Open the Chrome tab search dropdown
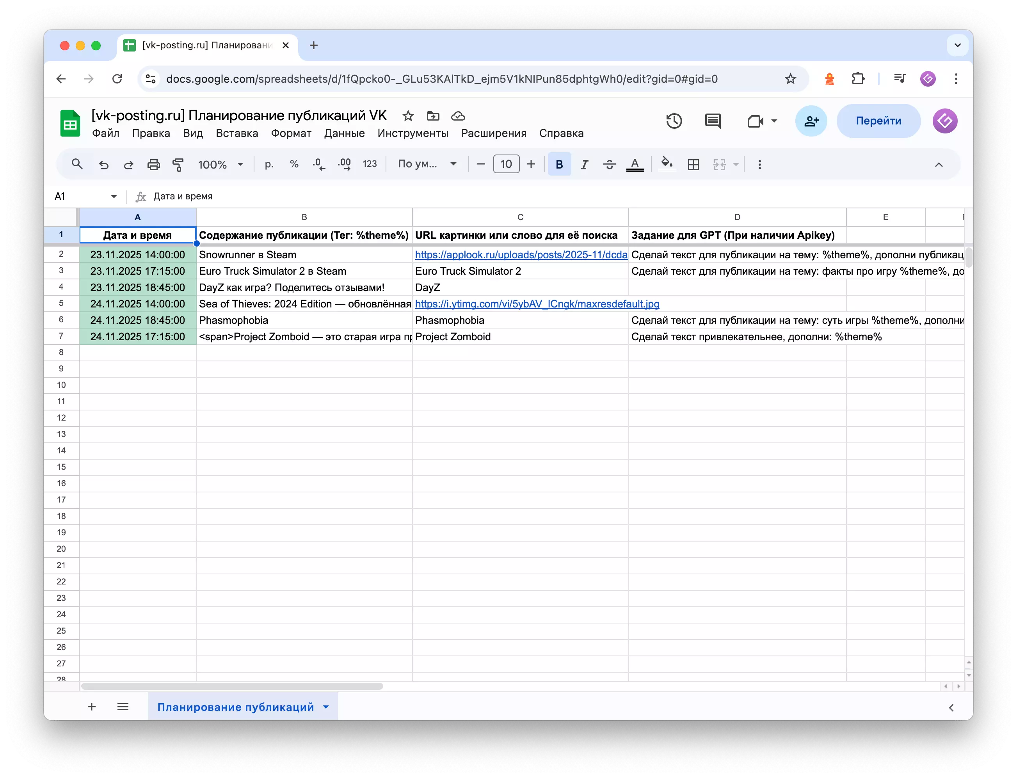This screenshot has width=1017, height=778. [957, 45]
